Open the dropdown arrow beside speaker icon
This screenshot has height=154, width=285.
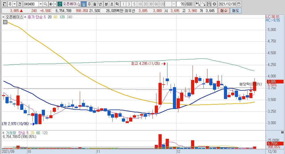pos(55,4)
